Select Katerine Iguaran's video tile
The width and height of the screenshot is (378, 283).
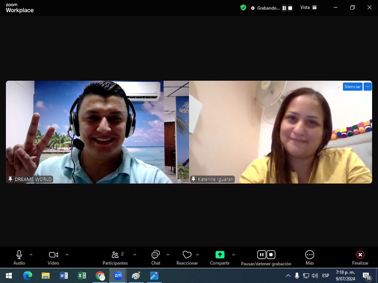tap(281, 132)
